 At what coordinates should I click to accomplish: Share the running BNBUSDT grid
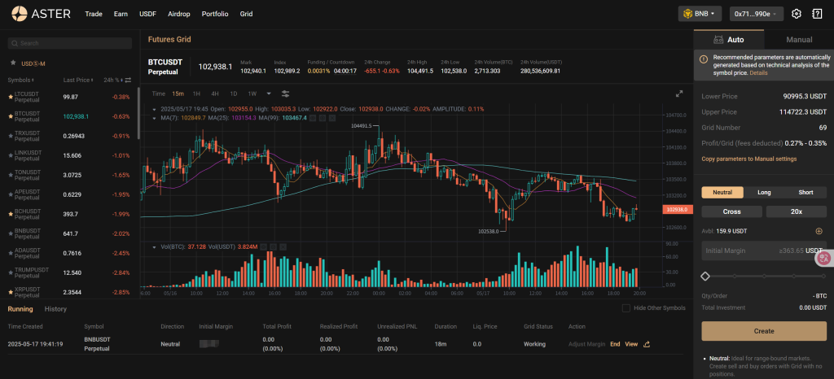click(647, 344)
